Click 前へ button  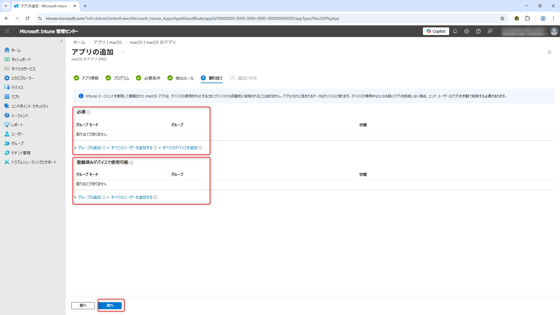(x=83, y=305)
